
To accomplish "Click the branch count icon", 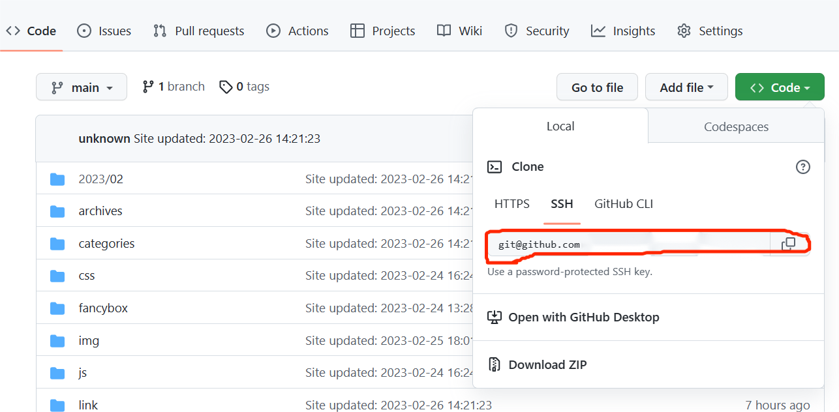I will [x=148, y=87].
